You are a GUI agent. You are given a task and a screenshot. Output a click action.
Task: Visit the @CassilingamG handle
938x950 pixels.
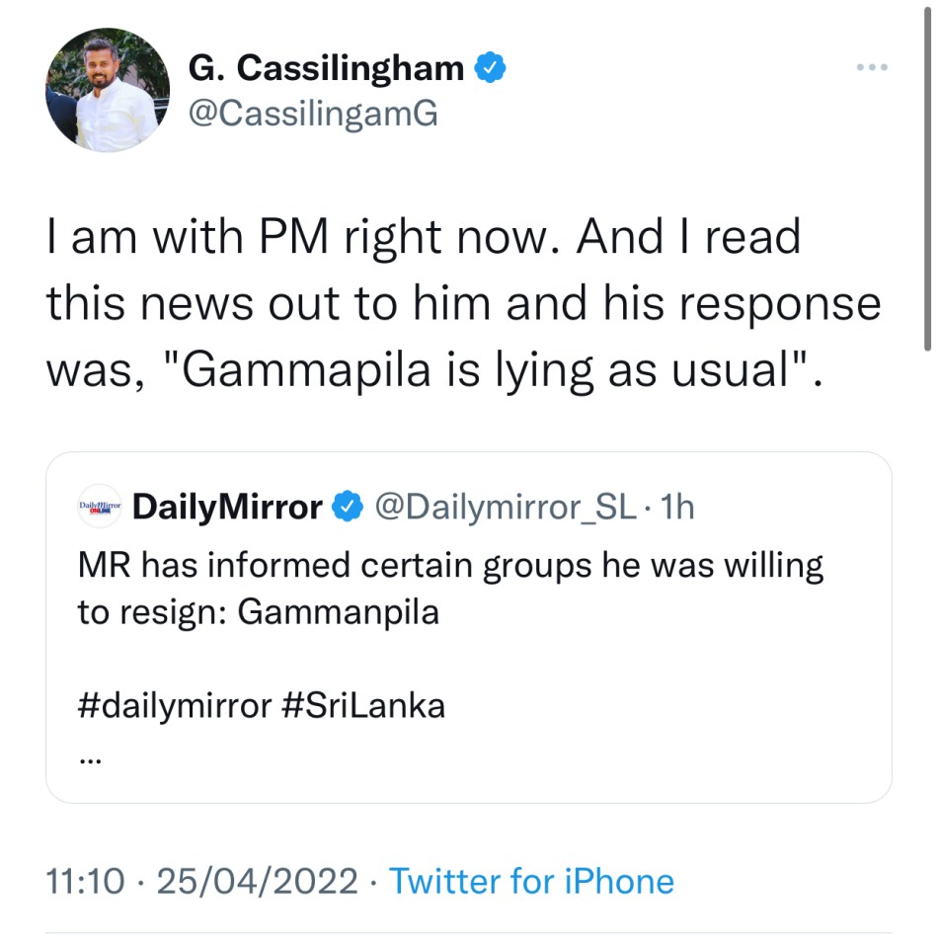click(x=312, y=114)
